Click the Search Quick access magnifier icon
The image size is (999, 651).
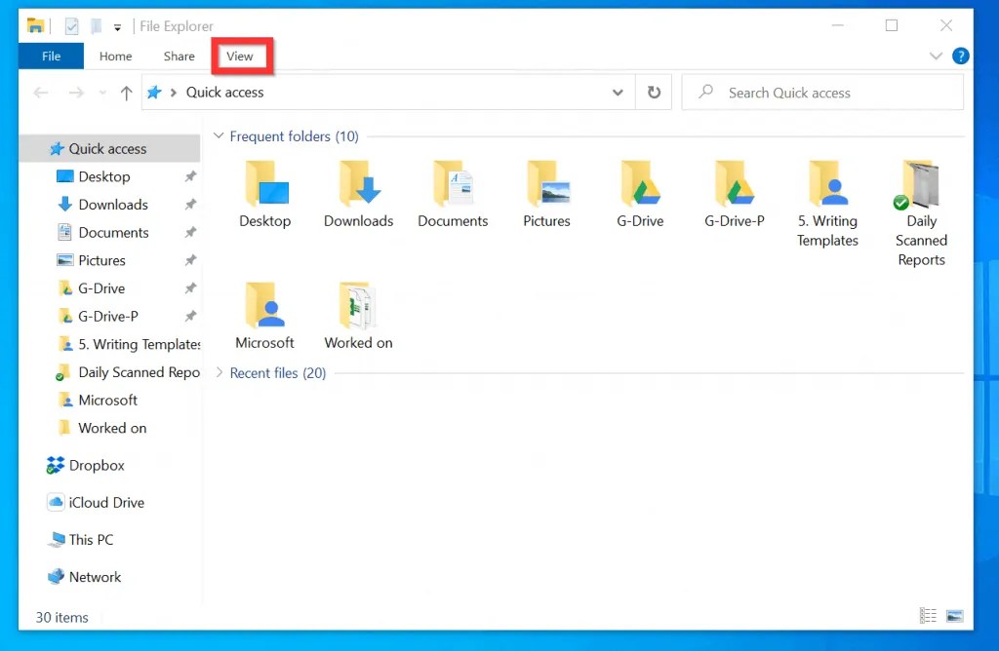coord(706,92)
